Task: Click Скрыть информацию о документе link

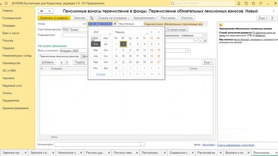Action: (235, 145)
